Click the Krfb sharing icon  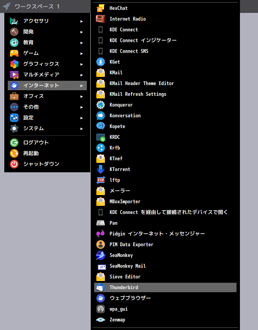101,148
